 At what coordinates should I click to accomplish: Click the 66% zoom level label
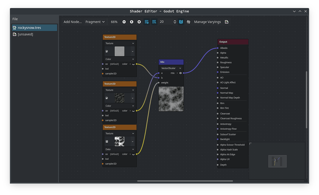point(114,22)
